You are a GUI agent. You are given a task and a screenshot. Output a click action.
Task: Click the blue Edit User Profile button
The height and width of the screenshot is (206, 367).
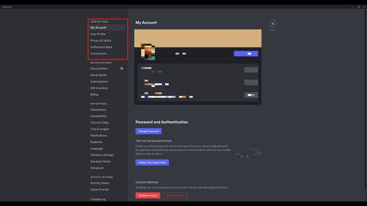click(x=246, y=54)
